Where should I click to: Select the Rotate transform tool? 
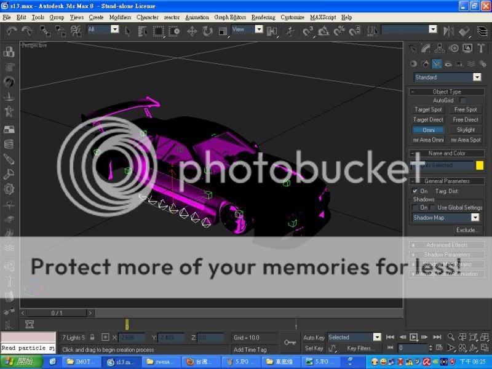click(x=207, y=31)
